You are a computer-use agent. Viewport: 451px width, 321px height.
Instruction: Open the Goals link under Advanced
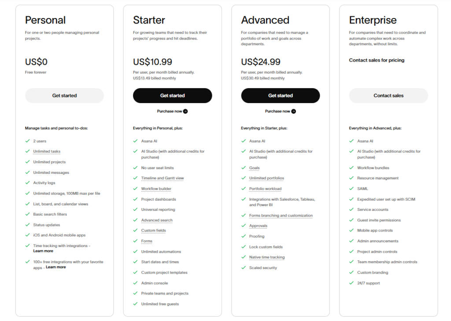[255, 168]
